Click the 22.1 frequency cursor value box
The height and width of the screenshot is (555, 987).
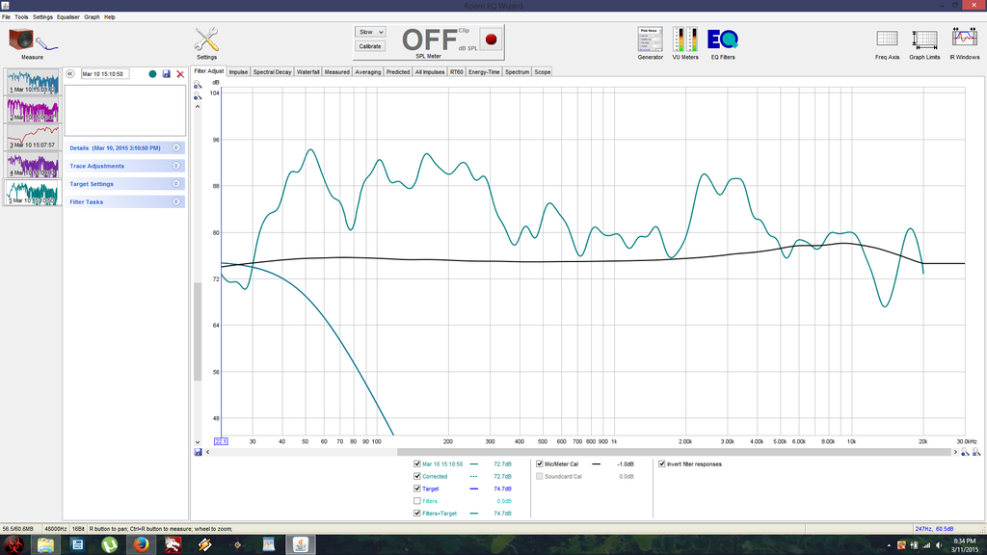(221, 441)
